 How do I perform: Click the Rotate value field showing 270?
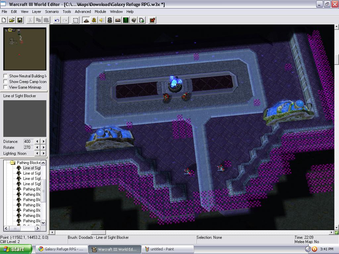click(28, 148)
